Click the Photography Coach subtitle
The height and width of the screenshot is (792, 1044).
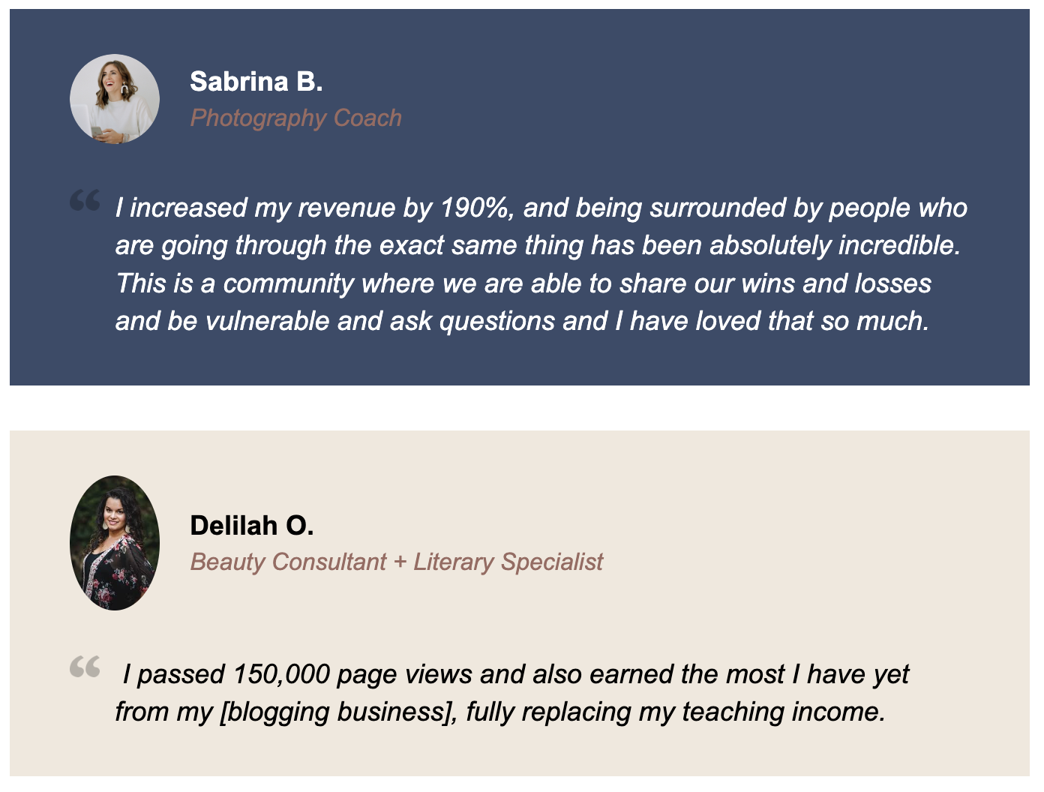click(x=295, y=118)
